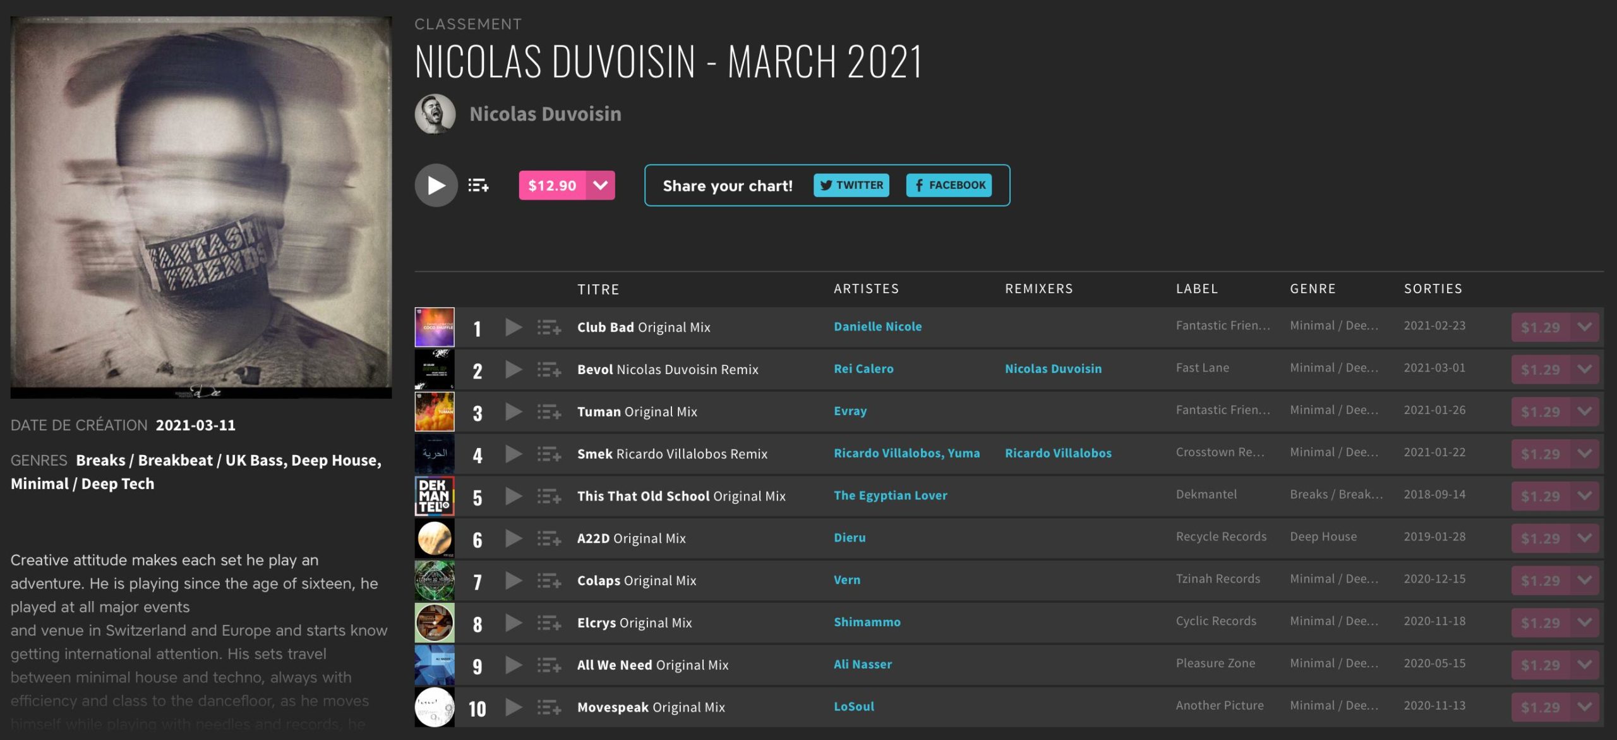Expand price options for Colaps
The image size is (1617, 740).
click(x=1584, y=581)
